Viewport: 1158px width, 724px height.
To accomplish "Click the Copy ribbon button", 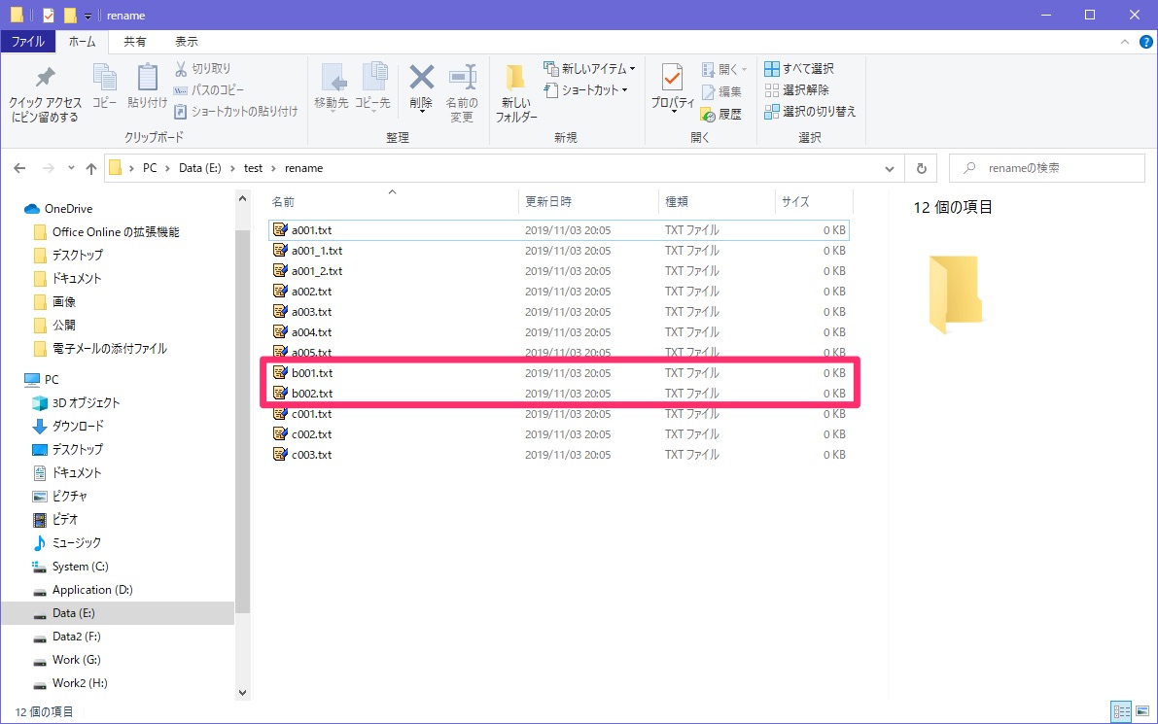I will tap(104, 87).
